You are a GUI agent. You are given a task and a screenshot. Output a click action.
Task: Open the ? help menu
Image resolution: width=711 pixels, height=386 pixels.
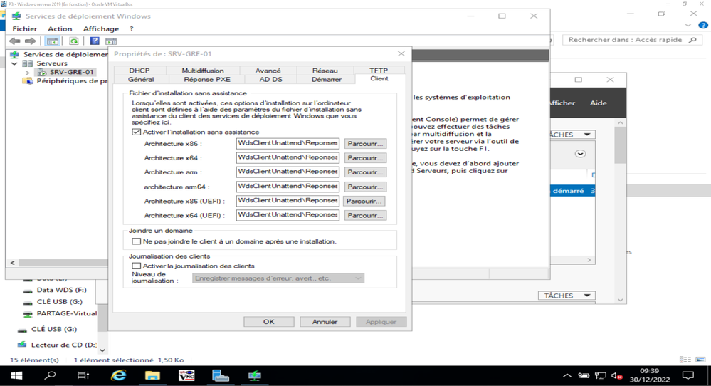click(132, 28)
